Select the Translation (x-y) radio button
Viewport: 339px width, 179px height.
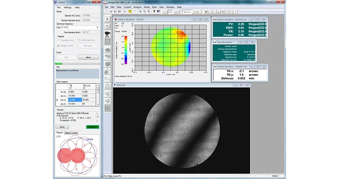(58, 40)
